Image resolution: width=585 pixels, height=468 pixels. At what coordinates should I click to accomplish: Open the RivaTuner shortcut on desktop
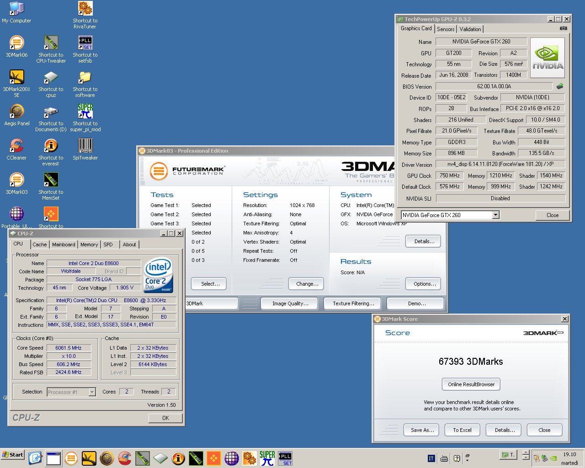tap(85, 15)
